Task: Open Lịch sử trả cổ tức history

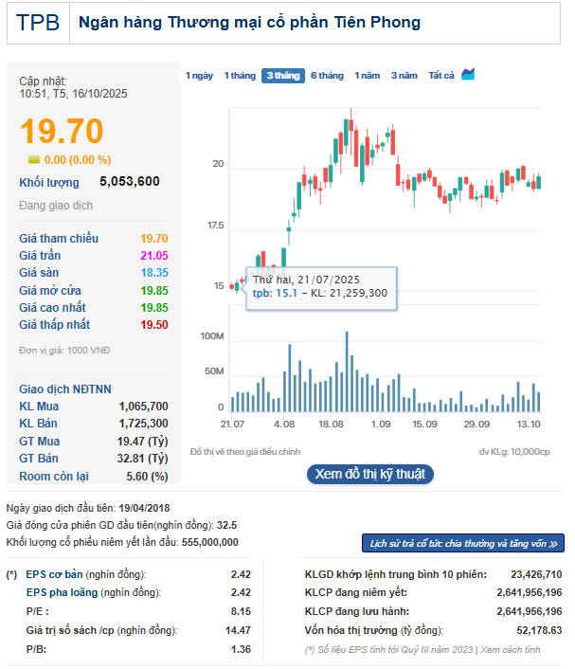Action: [x=463, y=543]
